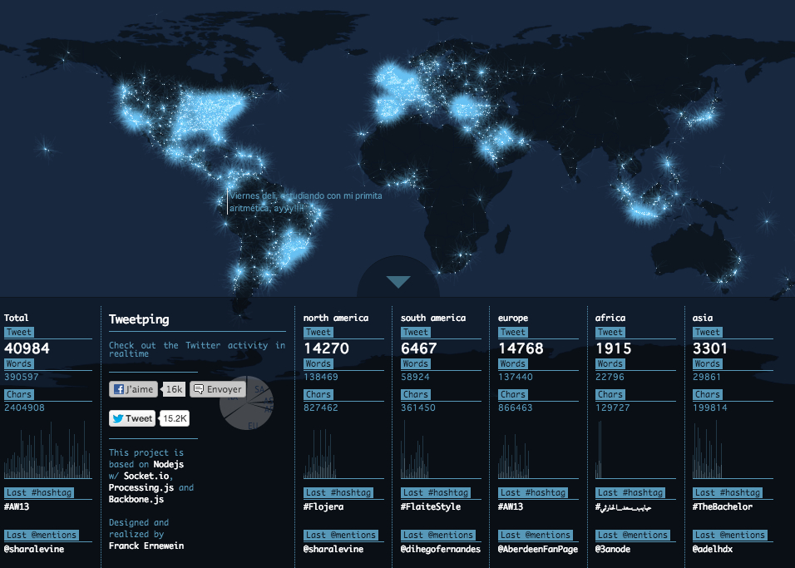The width and height of the screenshot is (795, 568).
Task: Click hashtag #TheBachelor
Action: coord(723,506)
